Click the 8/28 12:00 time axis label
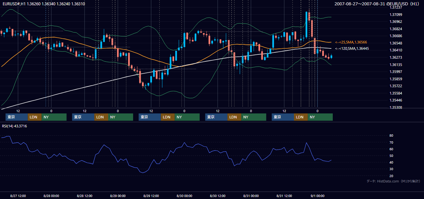The image size is (424, 199). pos(84,196)
